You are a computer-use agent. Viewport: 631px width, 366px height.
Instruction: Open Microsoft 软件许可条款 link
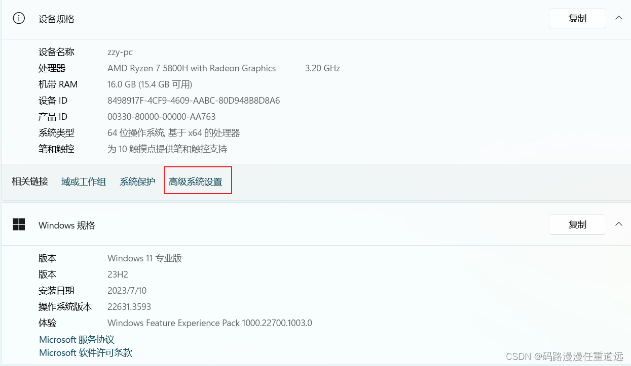85,352
